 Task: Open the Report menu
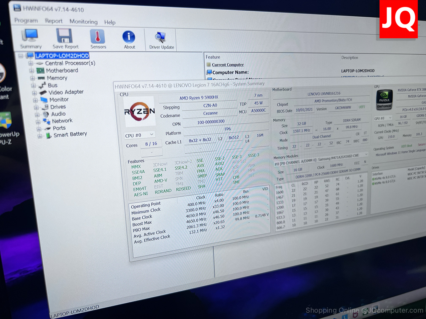tap(54, 21)
